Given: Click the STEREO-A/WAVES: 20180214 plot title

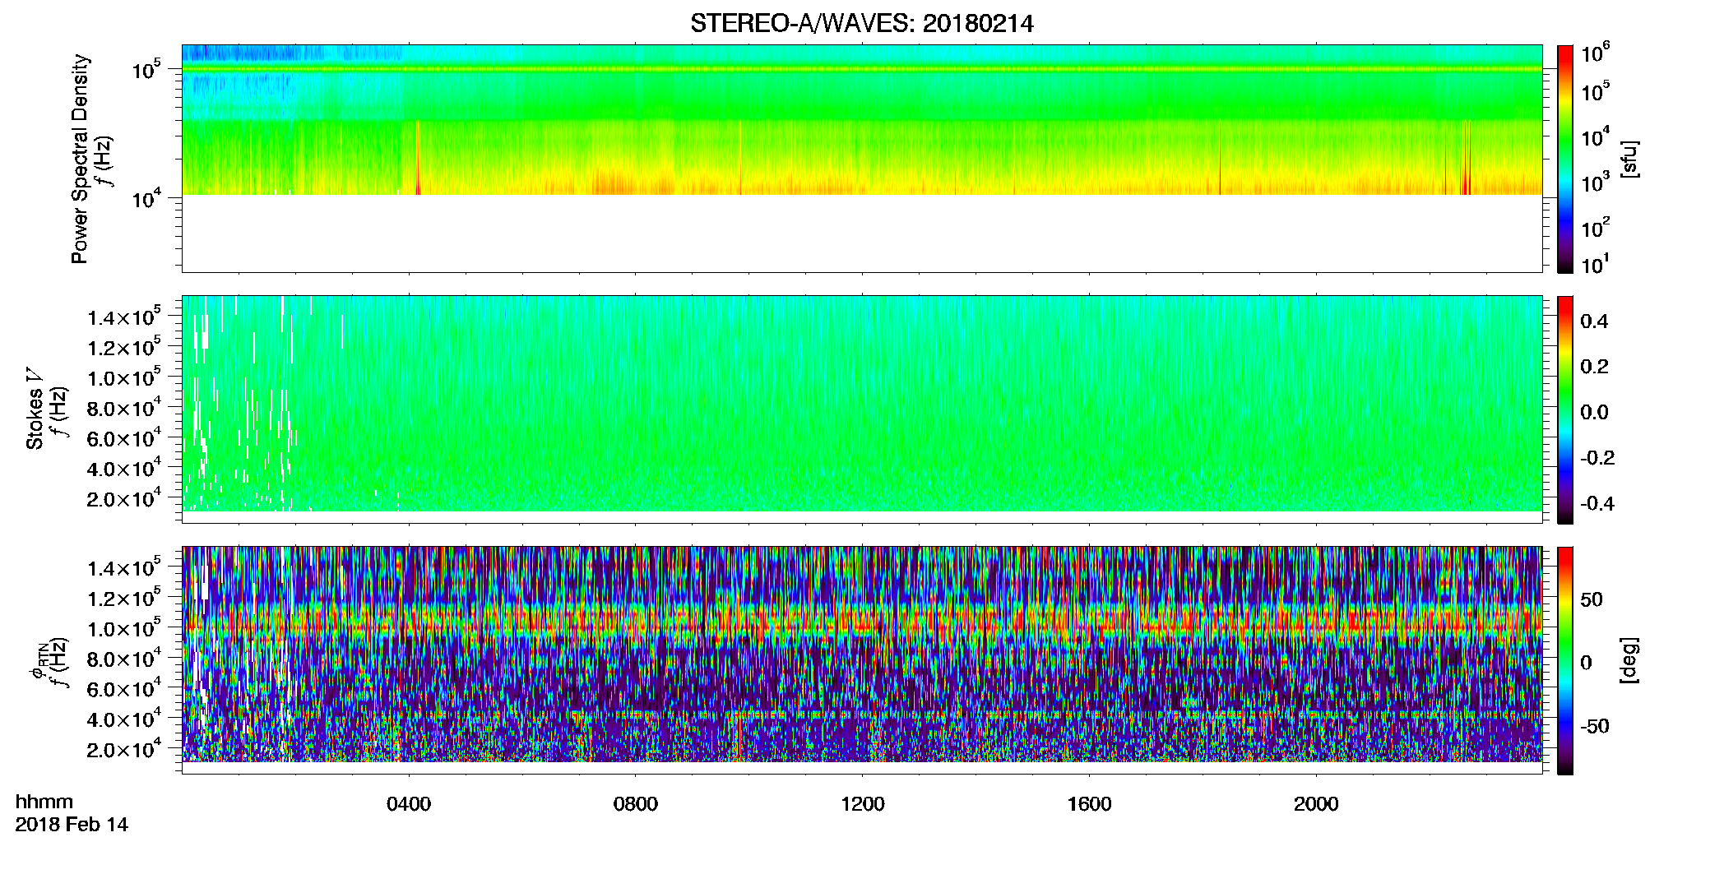Looking at the screenshot, I should 861,24.
